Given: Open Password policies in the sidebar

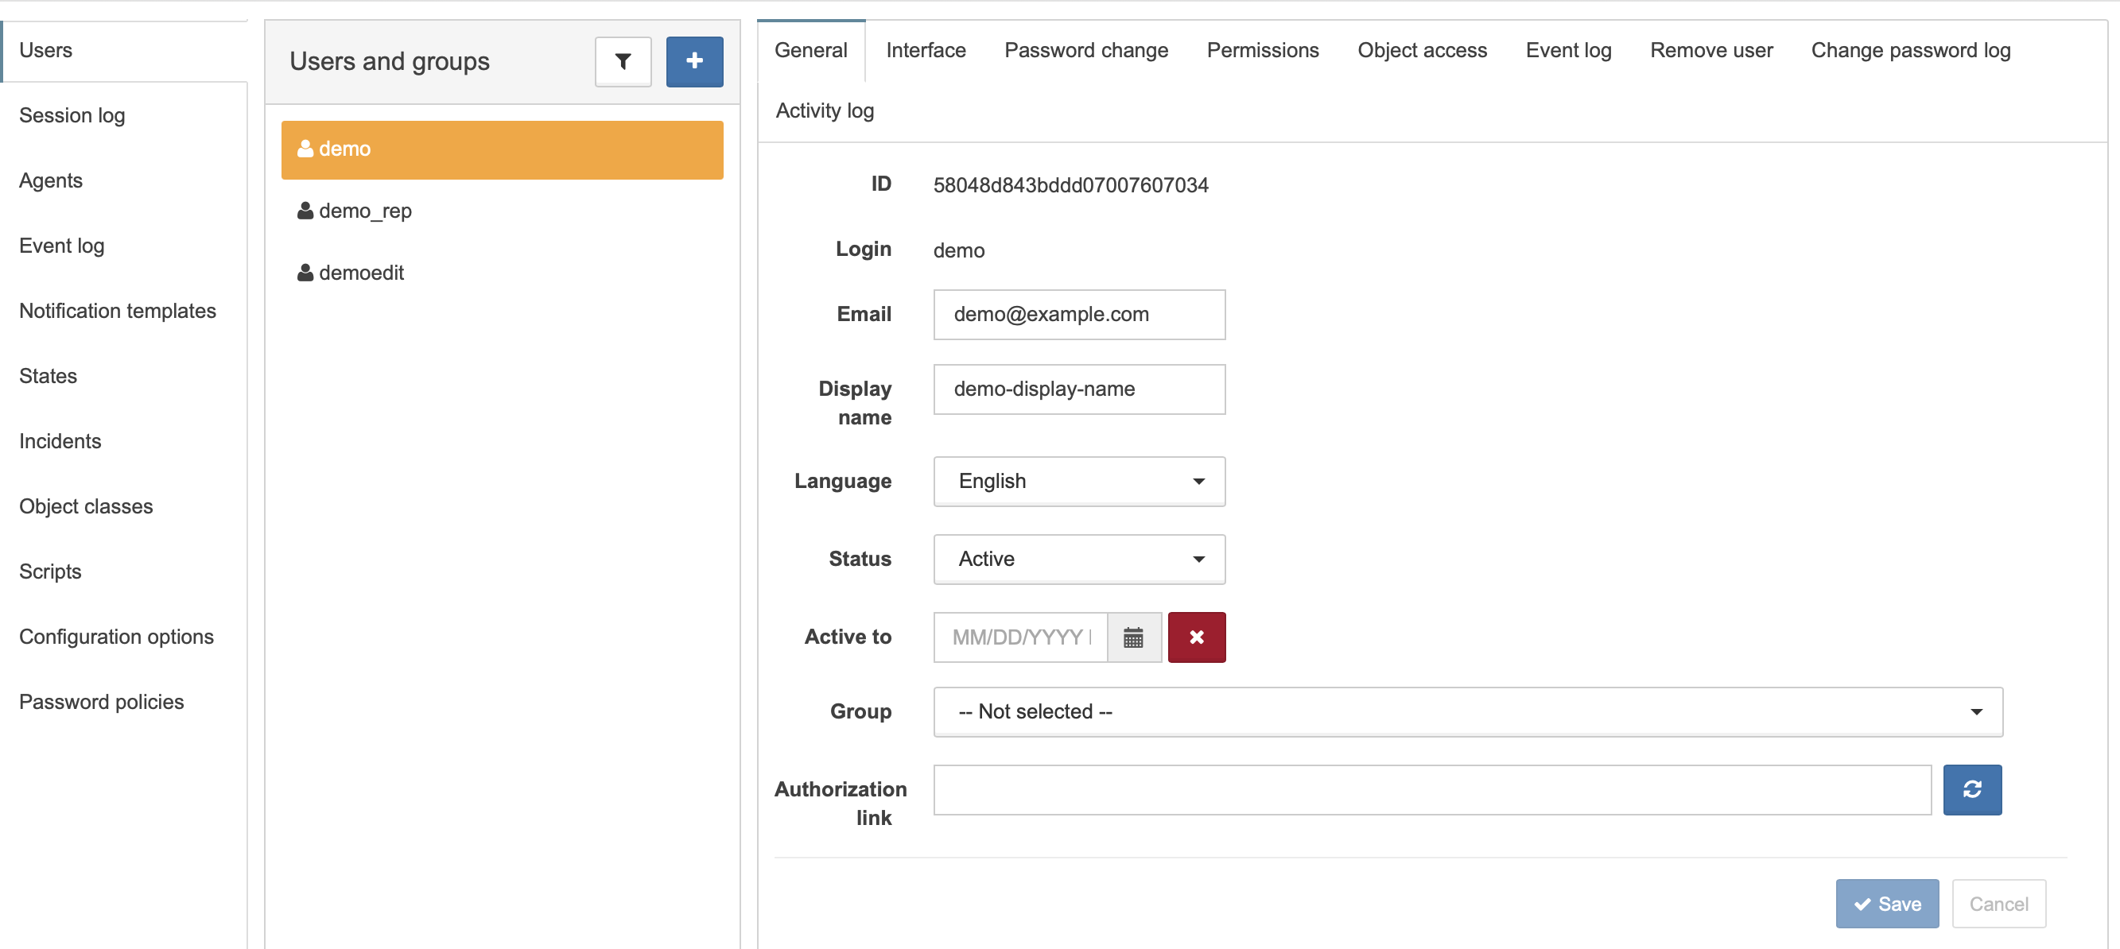Looking at the screenshot, I should pyautogui.click(x=101, y=702).
